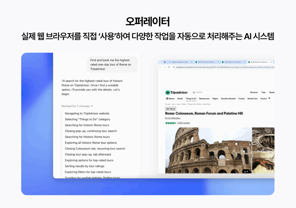Viewport: 296px width, 208px height.
Task: Open the Restaurants nav item
Action: point(204,99)
